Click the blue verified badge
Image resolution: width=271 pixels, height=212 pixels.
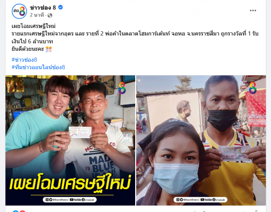61,7
